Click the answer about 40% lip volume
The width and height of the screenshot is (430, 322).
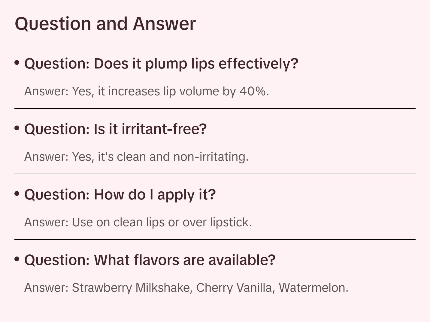coord(147,91)
